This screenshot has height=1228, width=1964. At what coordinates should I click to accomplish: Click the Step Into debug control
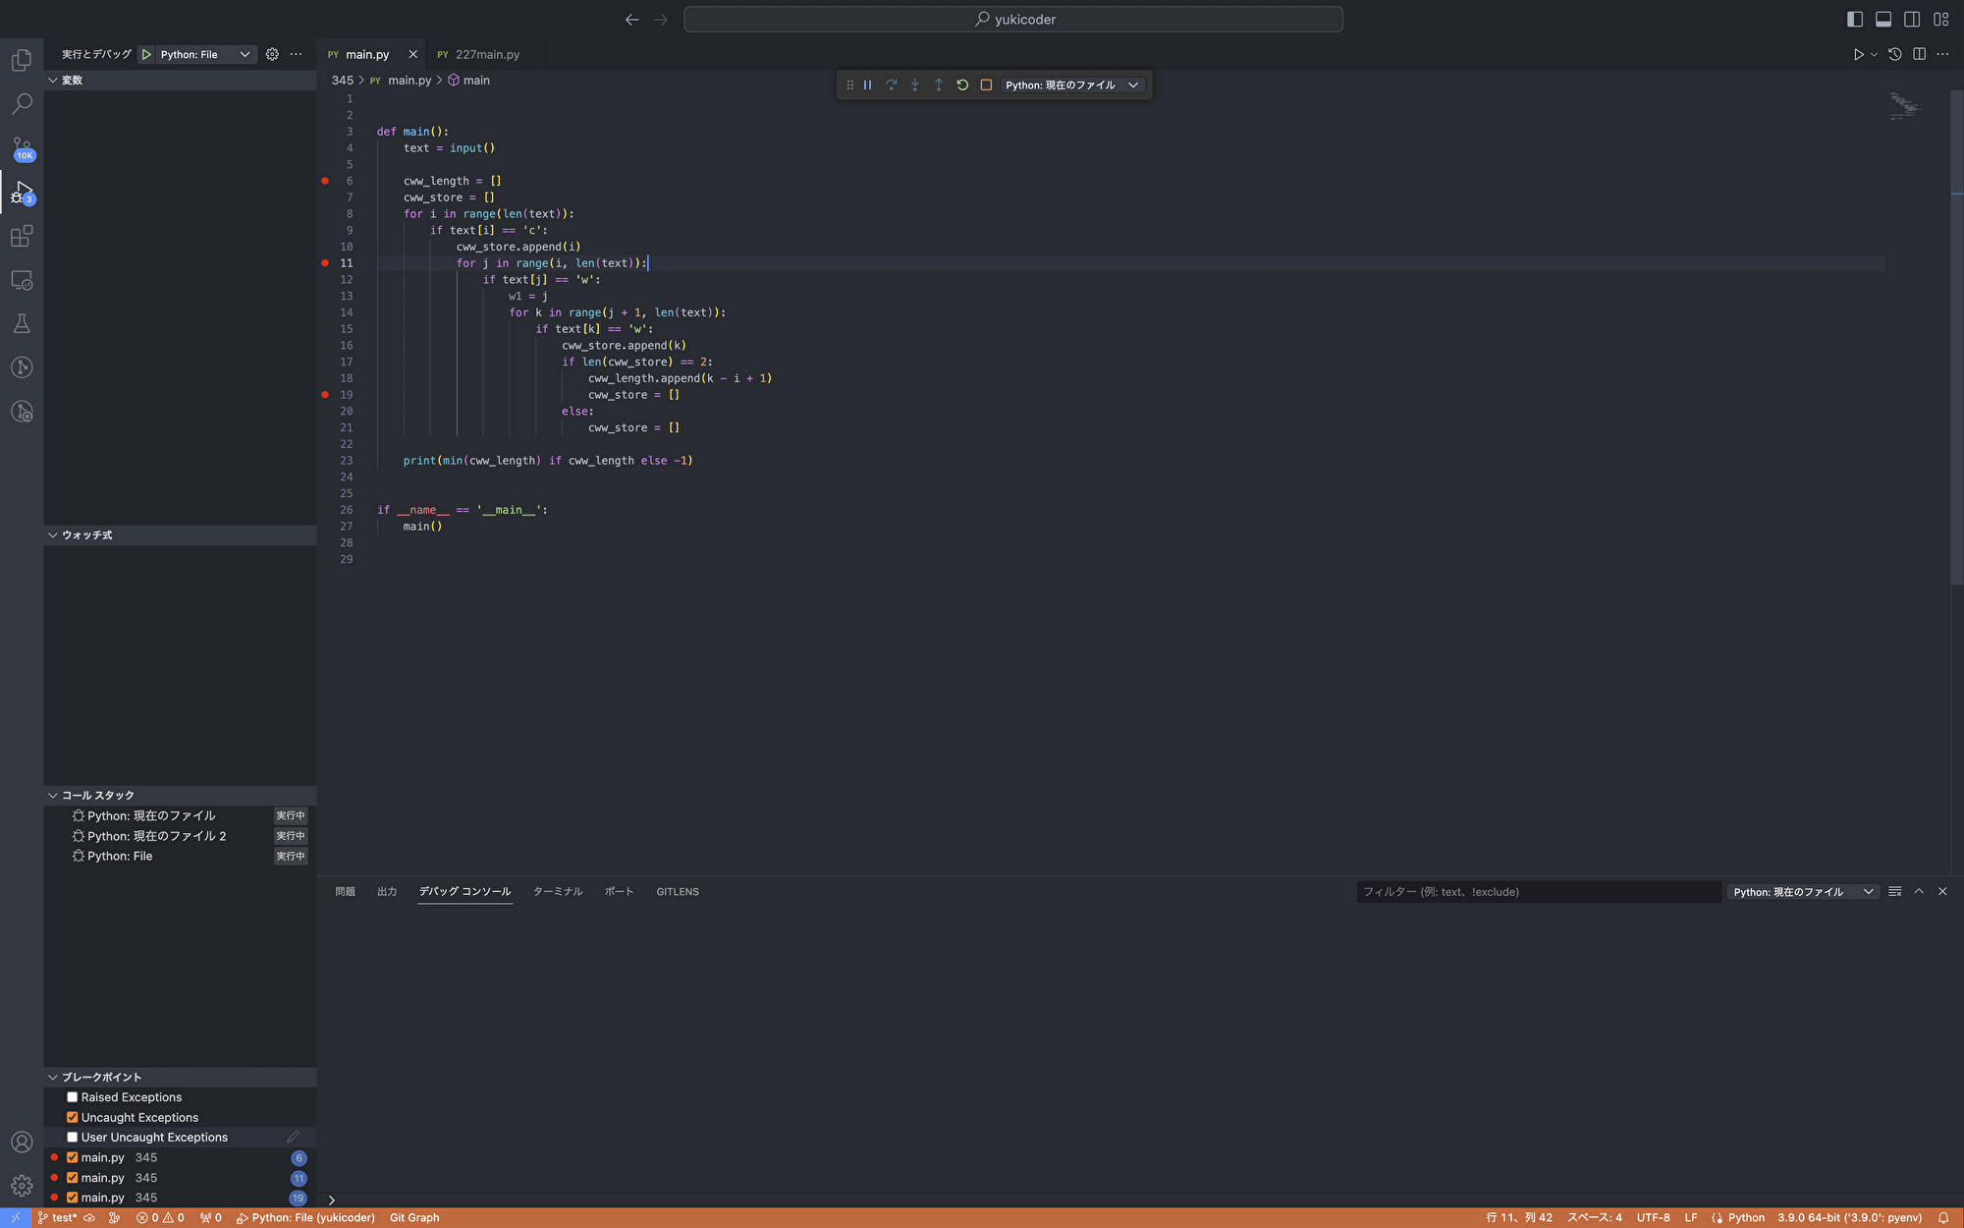click(x=914, y=84)
